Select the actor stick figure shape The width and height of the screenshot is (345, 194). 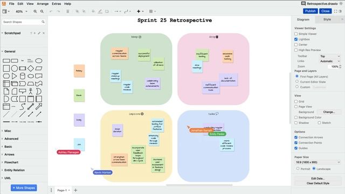click(x=31, y=91)
